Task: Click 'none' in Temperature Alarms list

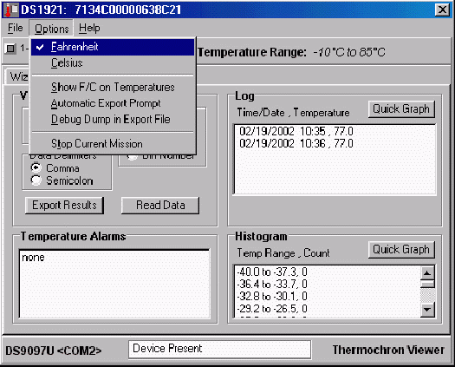Action: [33, 257]
